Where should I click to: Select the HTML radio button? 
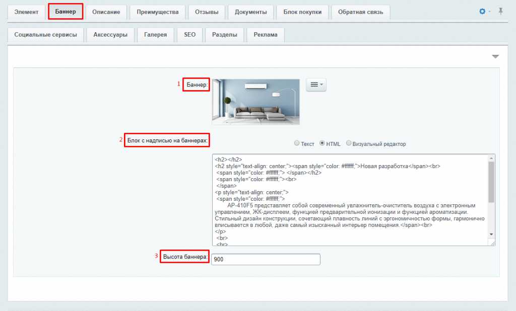[322, 143]
